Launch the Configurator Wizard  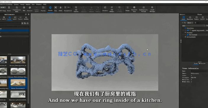tap(143, 9)
